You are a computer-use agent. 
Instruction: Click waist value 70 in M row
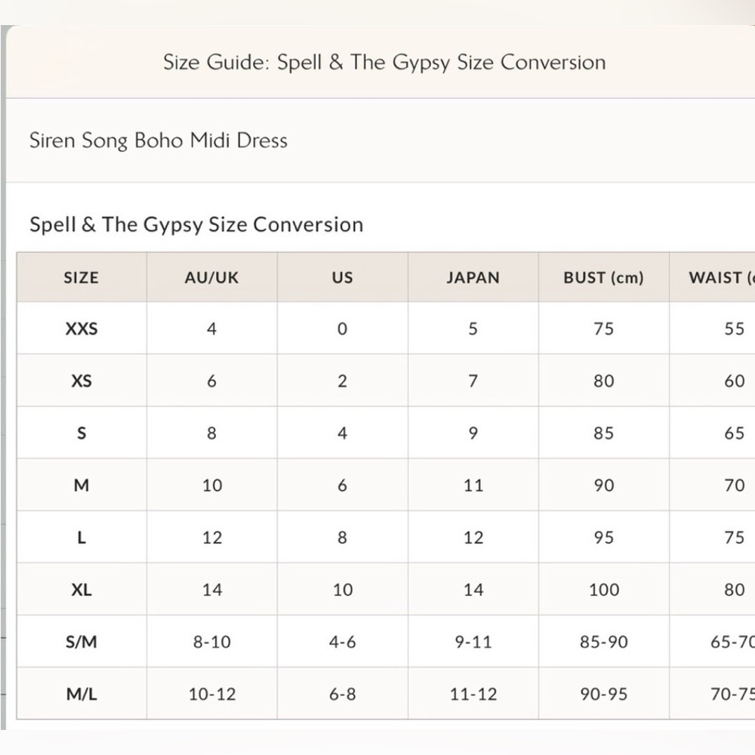tap(735, 485)
